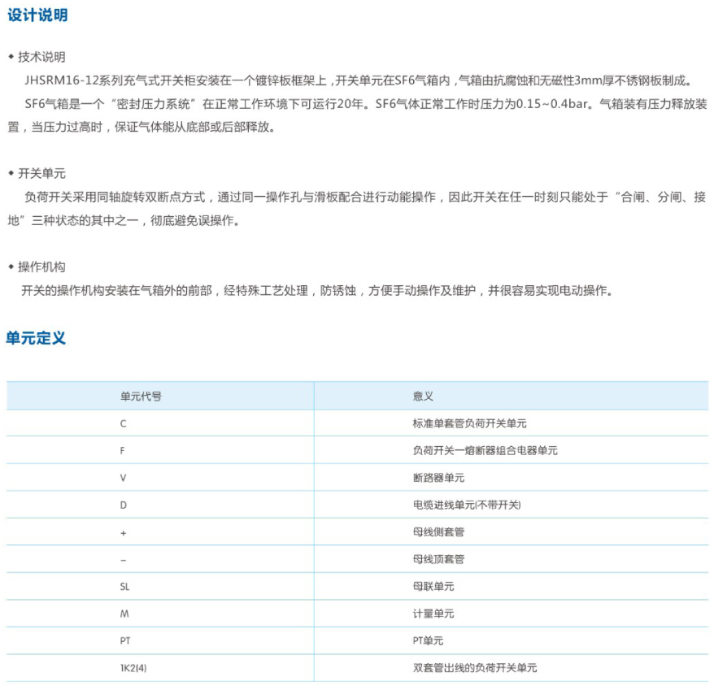Click the 开关单元 bullet heading
The image size is (714, 685).
(x=41, y=173)
